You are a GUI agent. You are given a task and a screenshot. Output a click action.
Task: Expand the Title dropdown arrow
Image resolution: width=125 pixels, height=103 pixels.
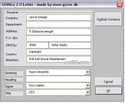88,92
